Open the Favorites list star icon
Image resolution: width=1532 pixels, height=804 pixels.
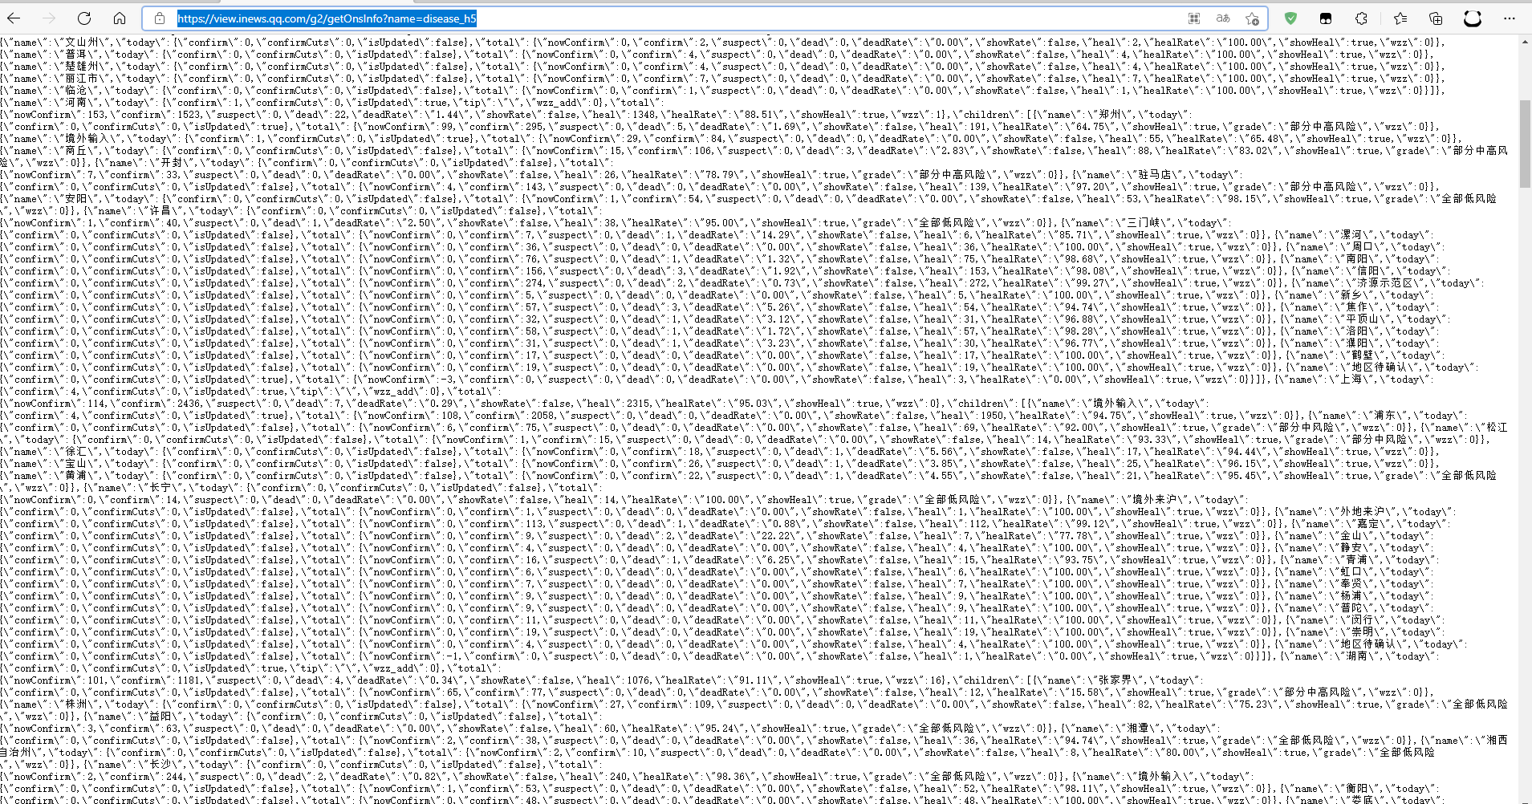tap(1400, 18)
